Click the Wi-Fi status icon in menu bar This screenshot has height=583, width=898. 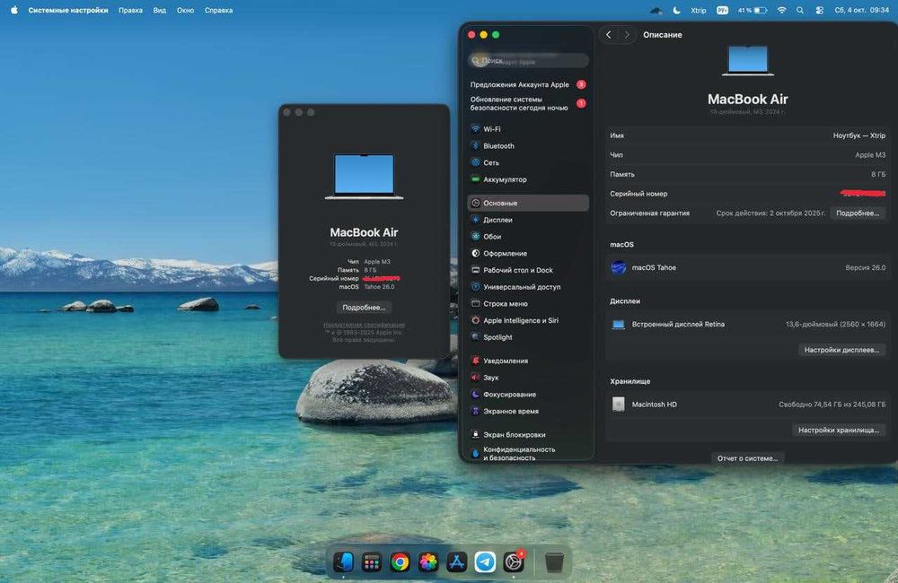[x=782, y=10]
